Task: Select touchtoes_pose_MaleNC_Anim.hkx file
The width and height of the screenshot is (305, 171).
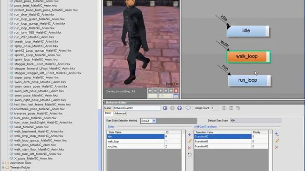Action: [x=39, y=109]
